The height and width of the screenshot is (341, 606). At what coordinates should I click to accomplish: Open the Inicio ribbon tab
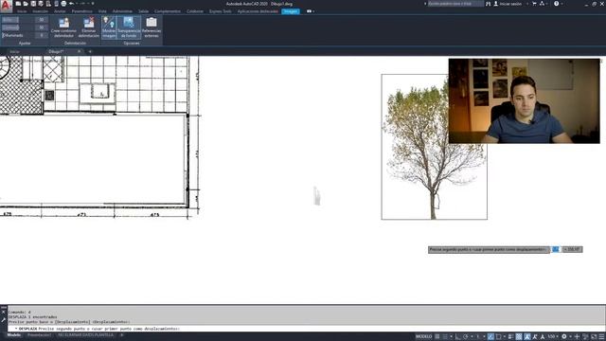[22, 11]
